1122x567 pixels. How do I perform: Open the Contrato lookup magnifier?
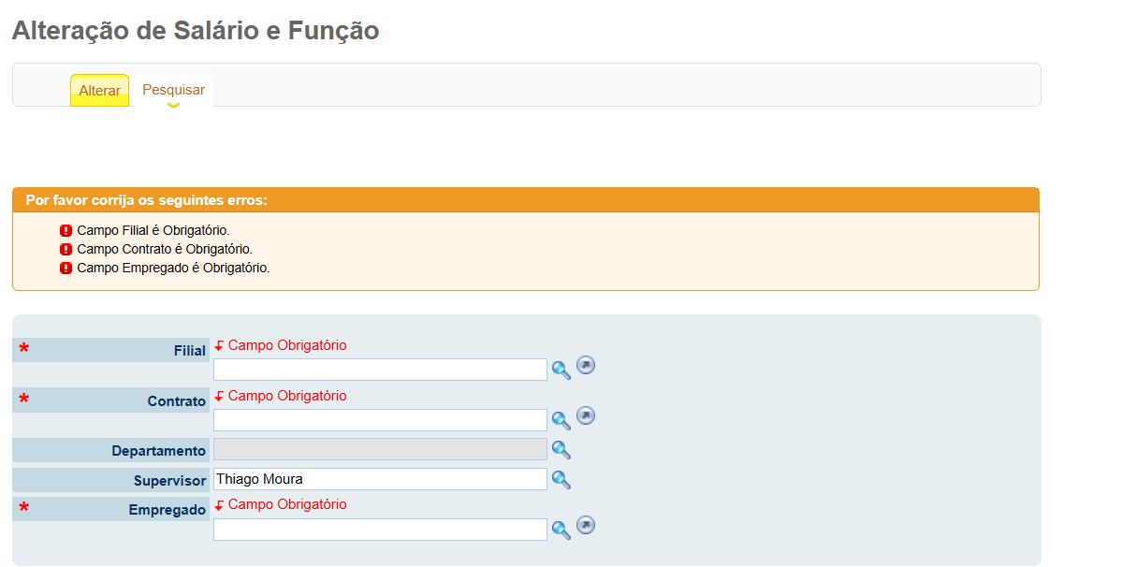[561, 421]
